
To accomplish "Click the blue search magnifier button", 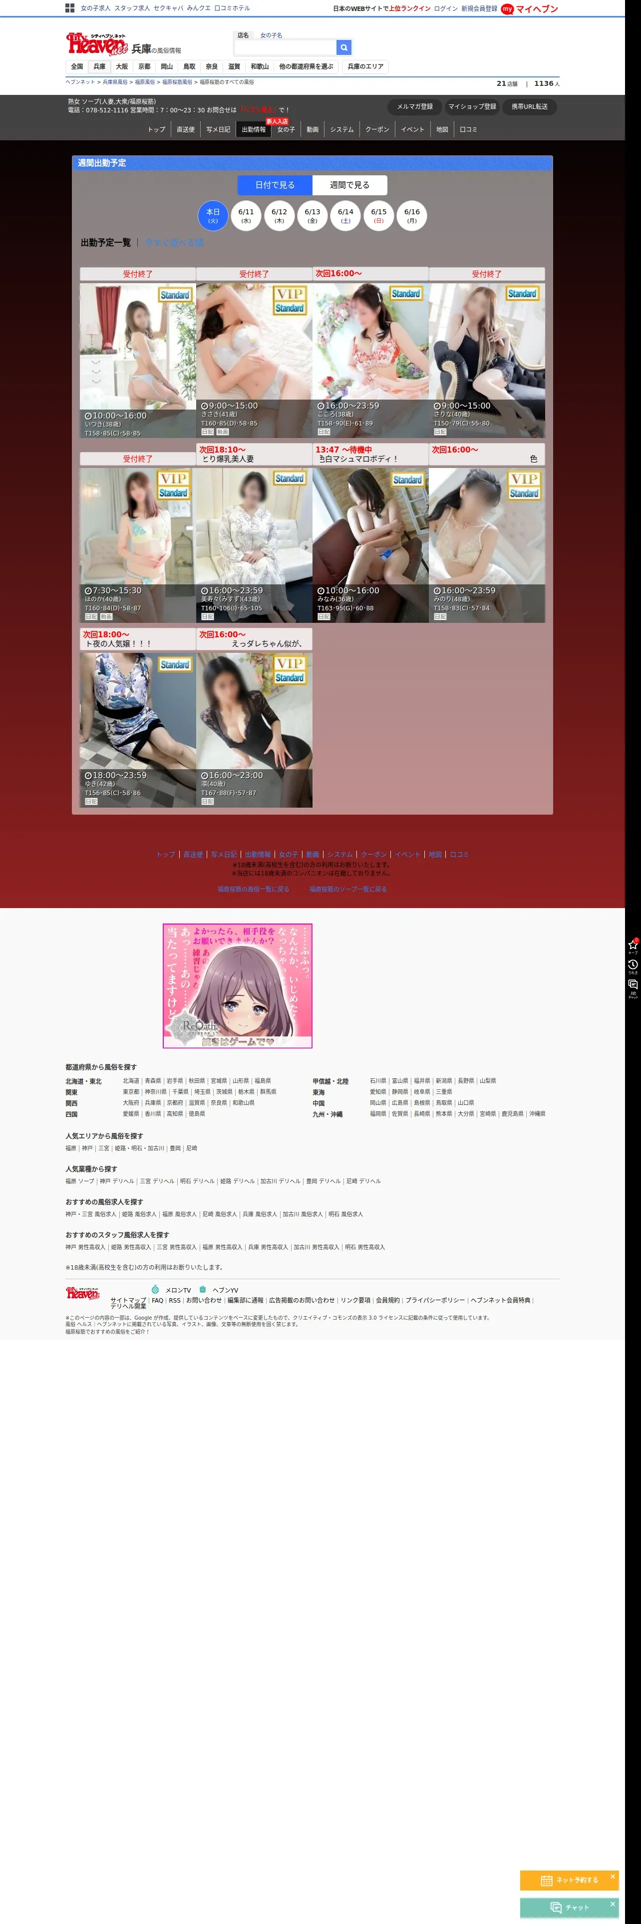I will (x=344, y=47).
